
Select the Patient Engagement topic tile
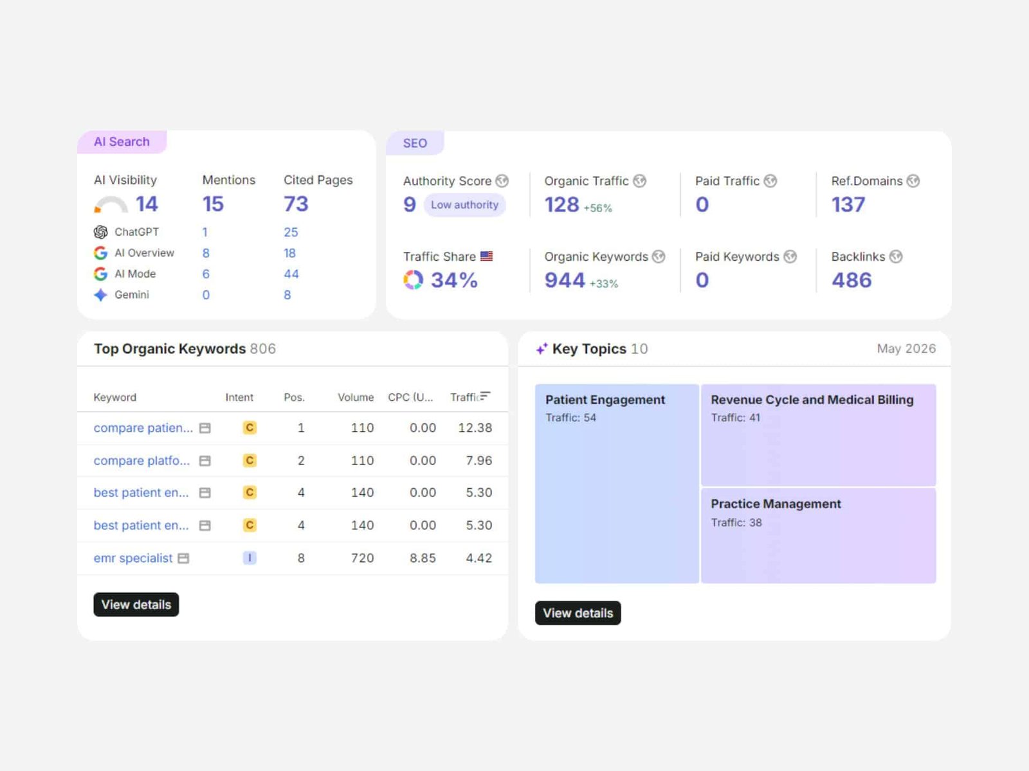pyautogui.click(x=617, y=484)
